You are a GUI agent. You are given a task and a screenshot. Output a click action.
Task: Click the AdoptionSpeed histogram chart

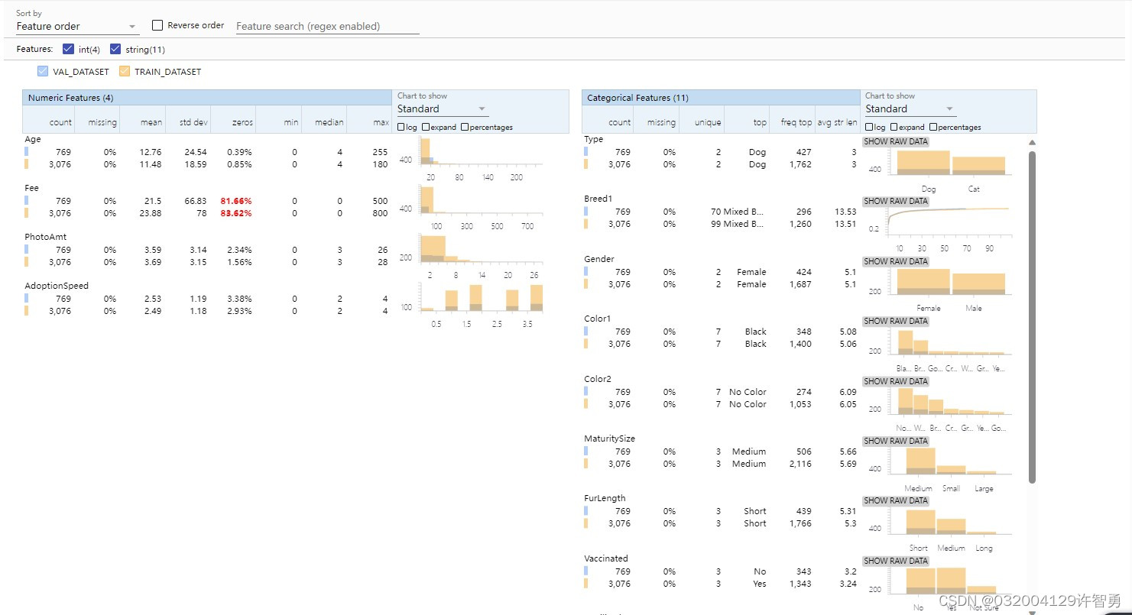point(482,298)
